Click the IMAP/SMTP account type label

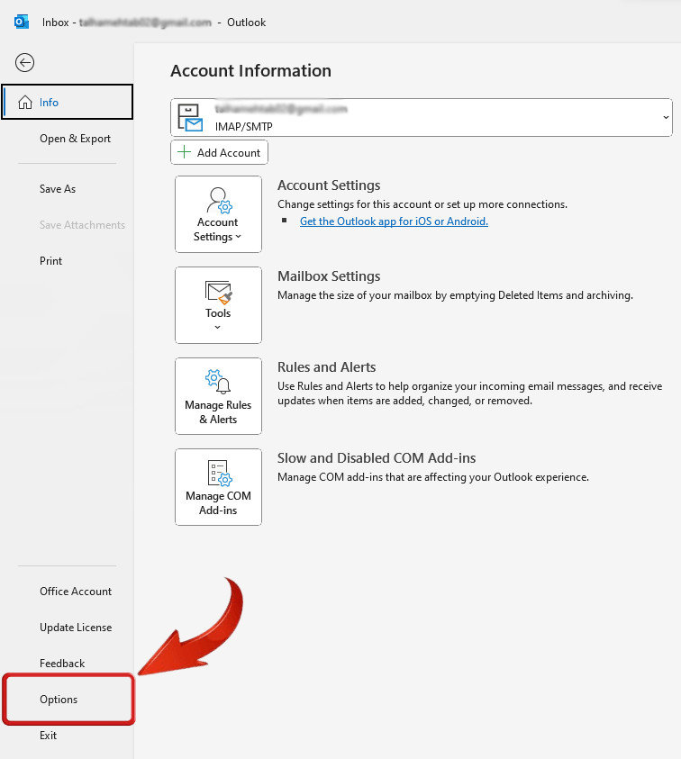coord(243,126)
